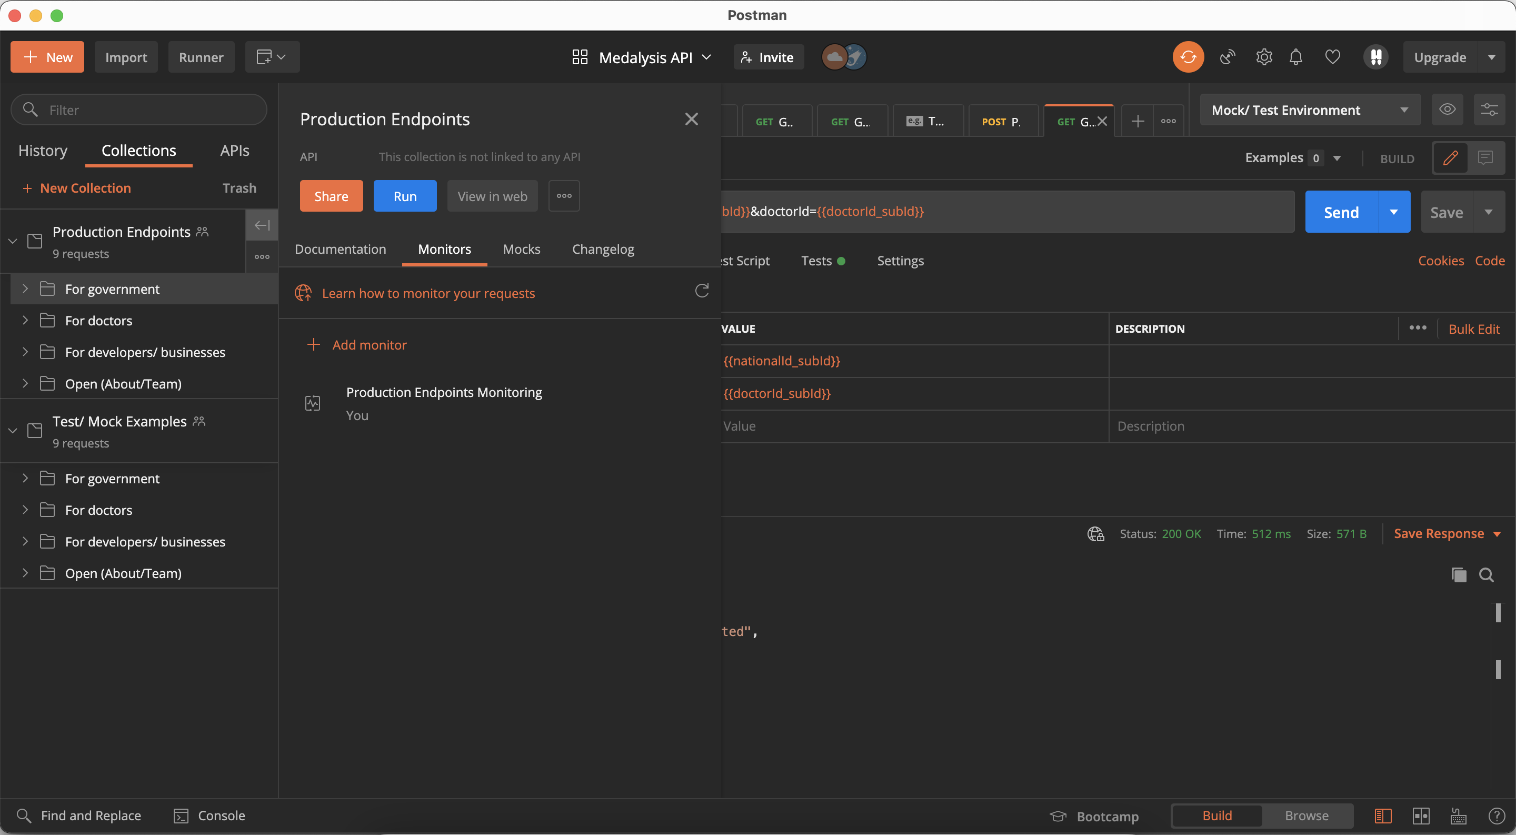
Task: Toggle the comments mode button
Action: pos(1485,158)
